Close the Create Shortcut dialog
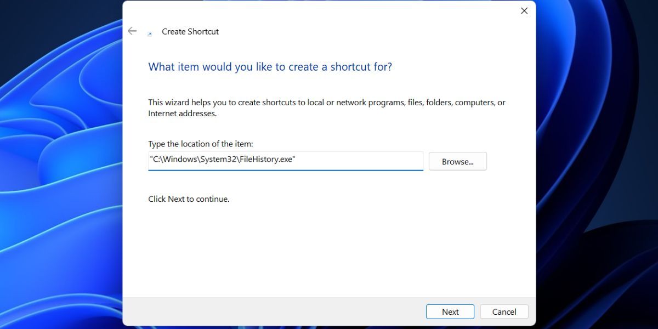Viewport: 658px width, 329px height. point(524,11)
